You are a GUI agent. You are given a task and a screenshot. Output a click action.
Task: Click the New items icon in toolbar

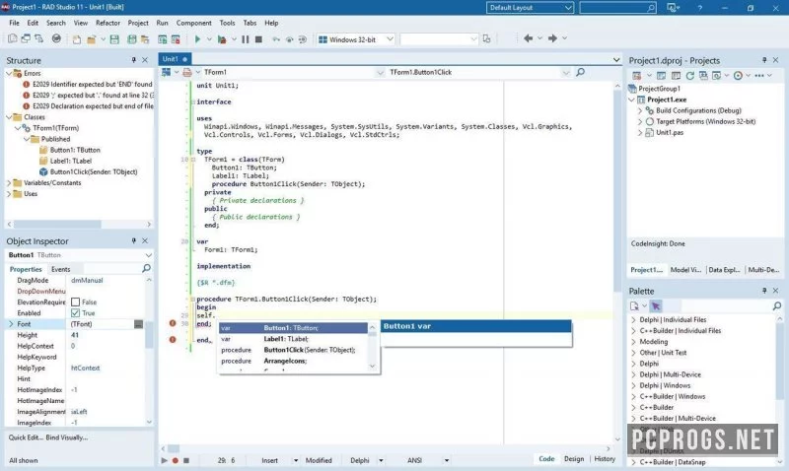coord(77,39)
